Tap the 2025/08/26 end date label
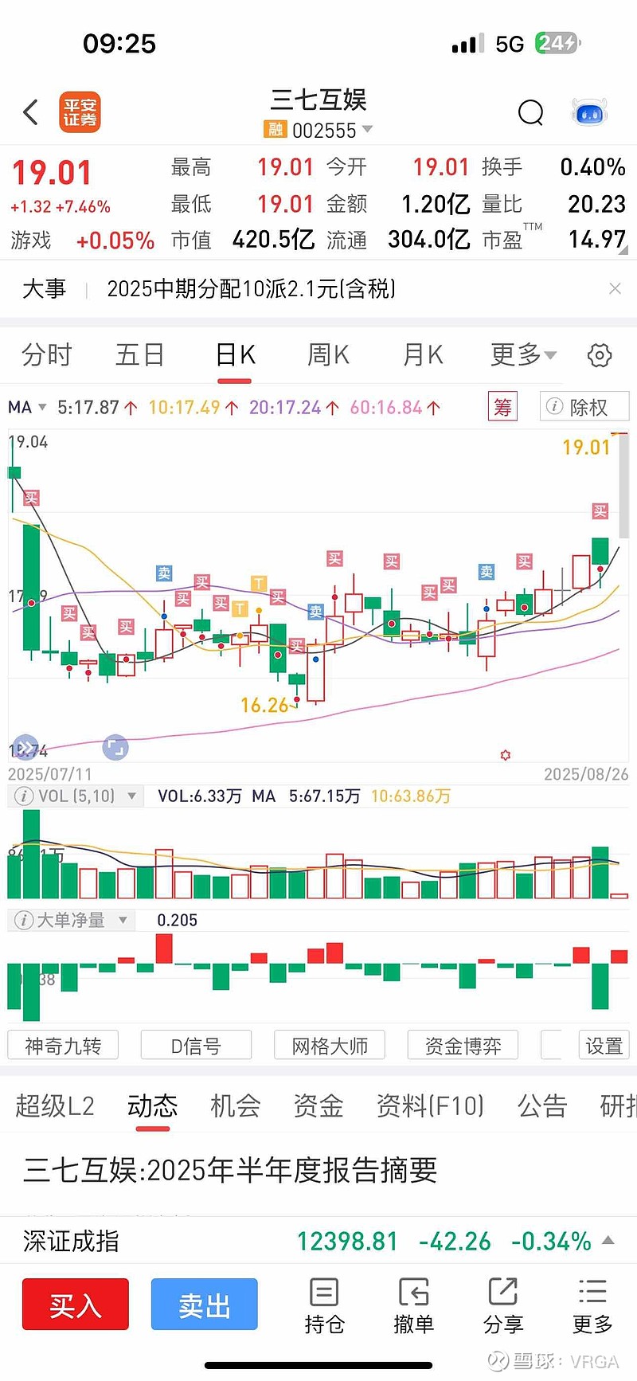 (586, 774)
